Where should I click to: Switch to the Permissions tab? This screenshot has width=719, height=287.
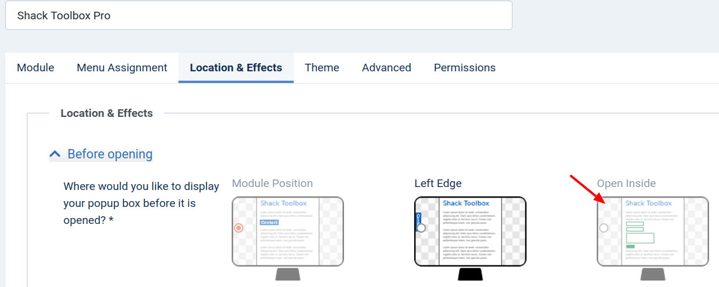pyautogui.click(x=465, y=68)
